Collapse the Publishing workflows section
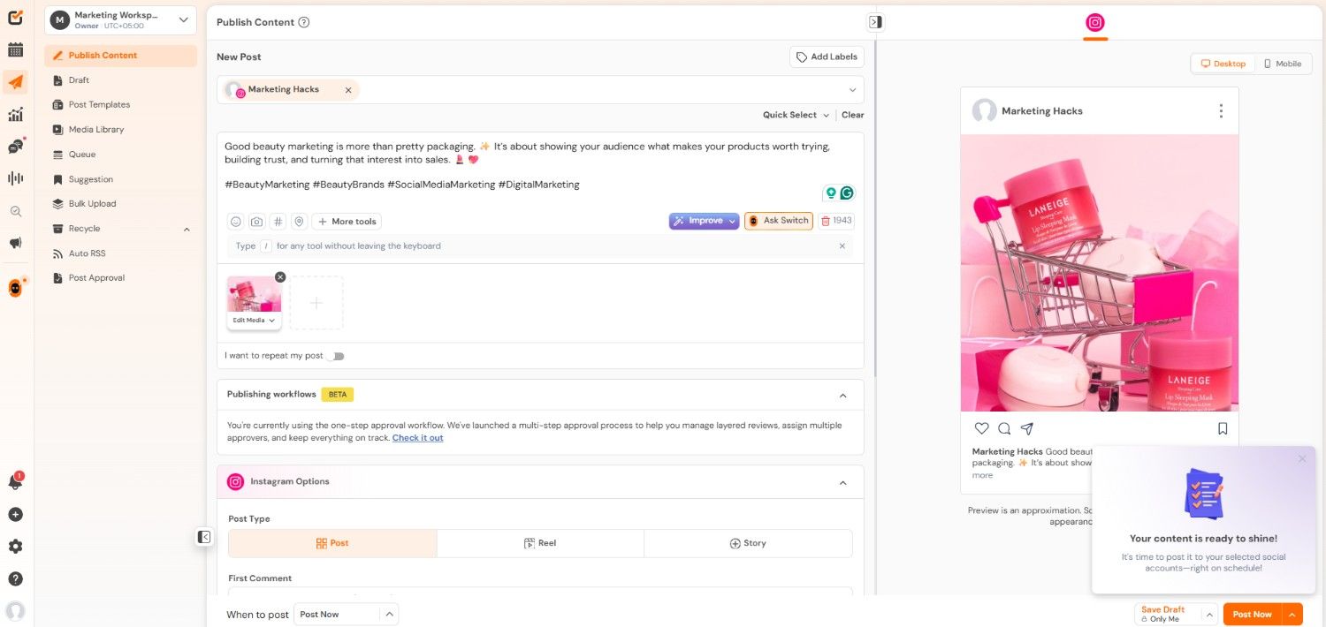 coord(843,395)
